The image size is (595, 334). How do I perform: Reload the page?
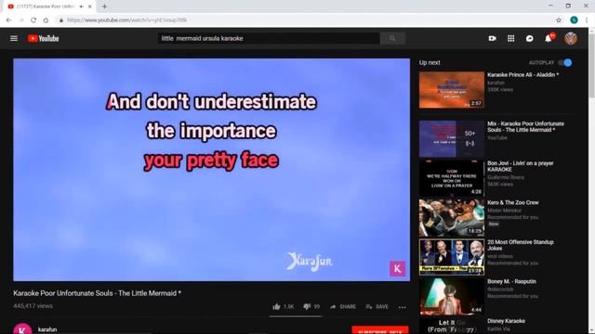[33, 20]
